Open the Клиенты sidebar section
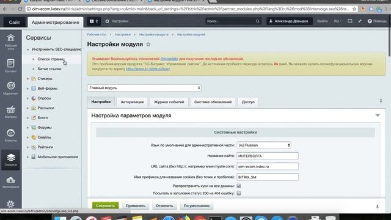 tap(11, 135)
